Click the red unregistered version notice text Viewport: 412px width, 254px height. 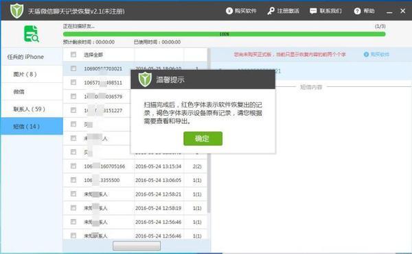coord(290,54)
